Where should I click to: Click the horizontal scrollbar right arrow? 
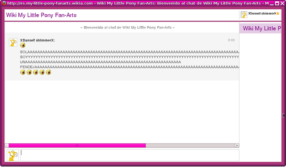(237, 145)
